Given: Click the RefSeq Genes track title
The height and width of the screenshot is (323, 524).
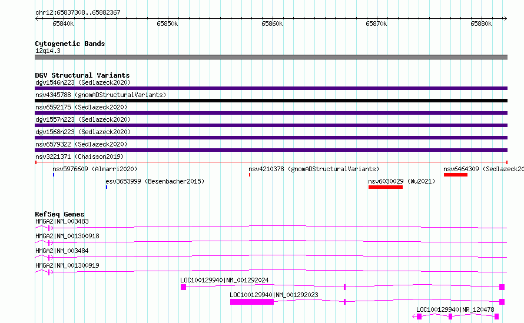Looking at the screenshot, I should 59,214.
